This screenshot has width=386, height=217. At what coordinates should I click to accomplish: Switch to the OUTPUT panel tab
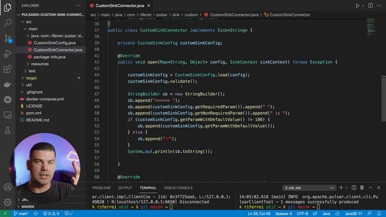(x=125, y=187)
